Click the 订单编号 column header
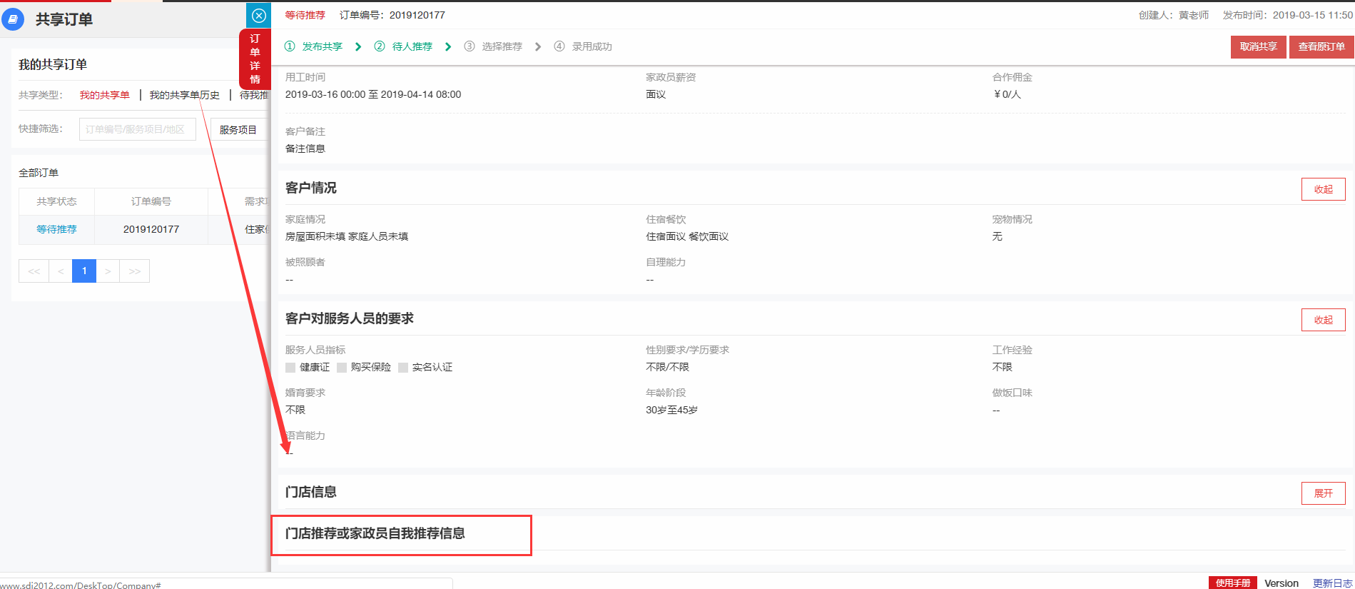1355x589 pixels. (151, 201)
